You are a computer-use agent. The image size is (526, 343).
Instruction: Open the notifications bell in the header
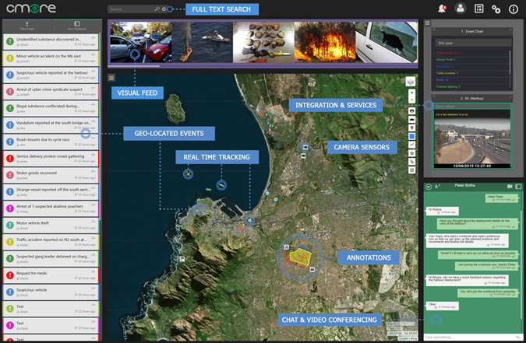pyautogui.click(x=443, y=9)
